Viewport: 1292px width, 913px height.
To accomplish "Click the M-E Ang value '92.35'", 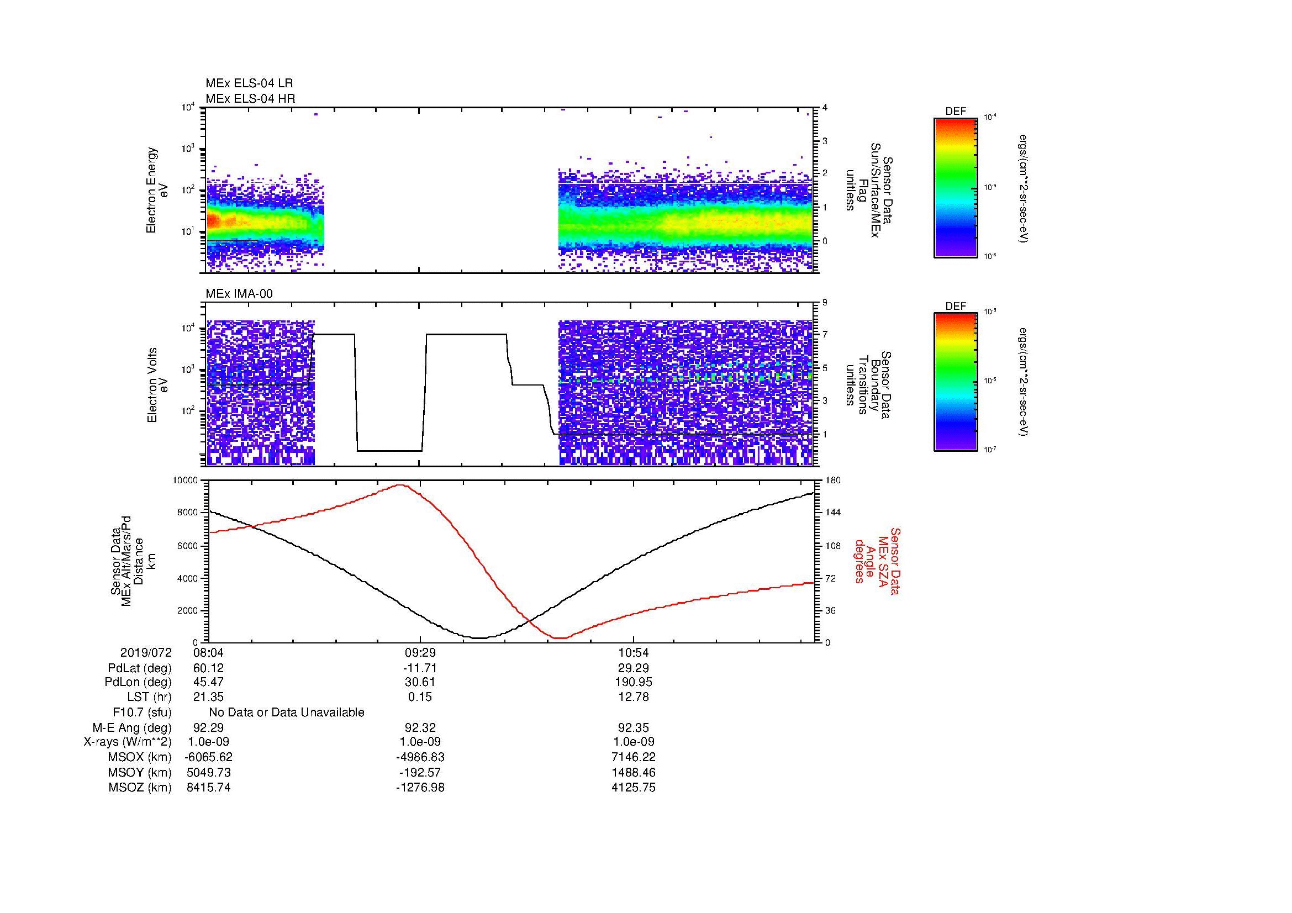I will (x=634, y=727).
